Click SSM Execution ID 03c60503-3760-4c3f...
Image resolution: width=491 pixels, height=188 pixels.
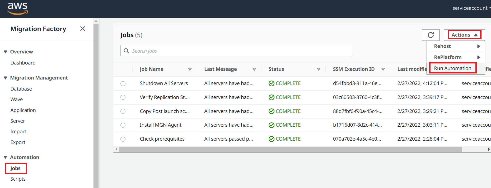coord(358,97)
